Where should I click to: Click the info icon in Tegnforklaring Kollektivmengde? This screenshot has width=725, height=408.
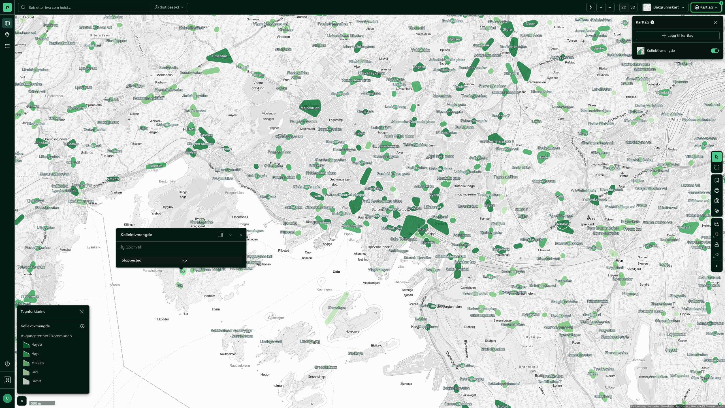coord(82,326)
